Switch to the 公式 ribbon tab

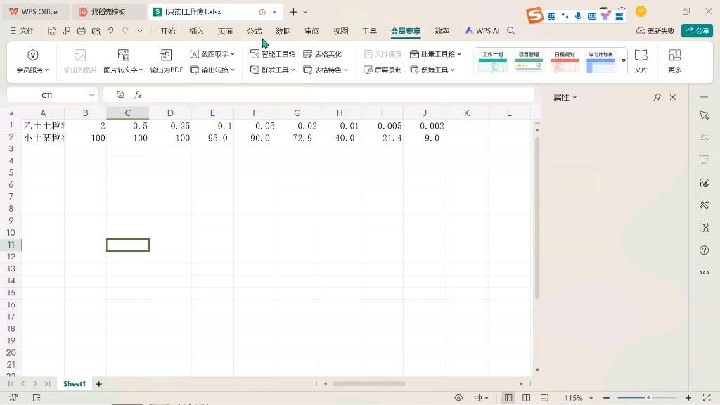pos(253,31)
